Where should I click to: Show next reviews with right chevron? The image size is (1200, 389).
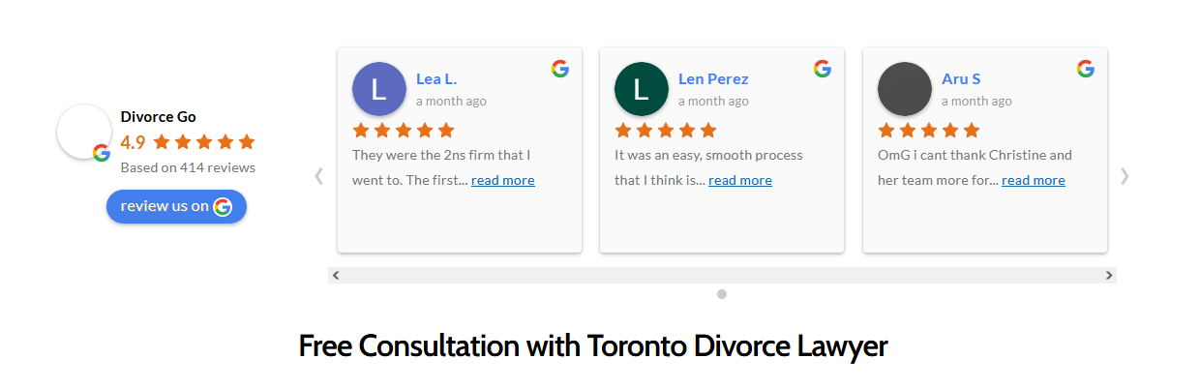[1125, 176]
